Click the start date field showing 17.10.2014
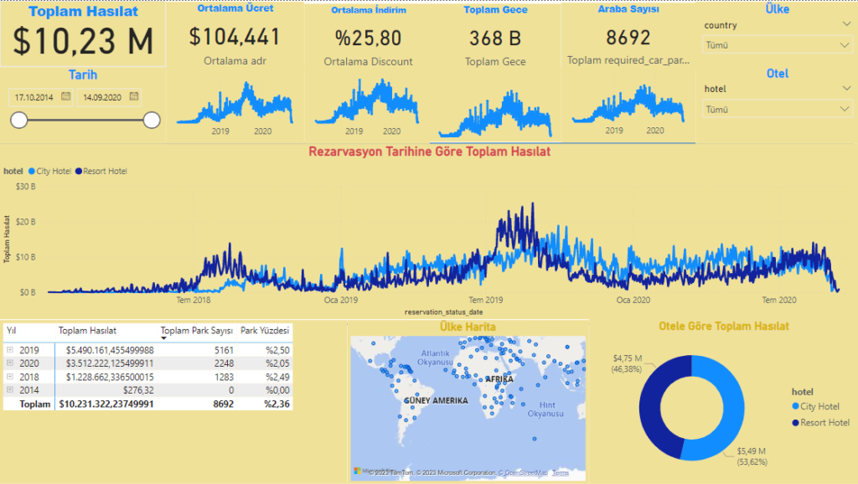The height and width of the screenshot is (484, 858). [x=34, y=97]
